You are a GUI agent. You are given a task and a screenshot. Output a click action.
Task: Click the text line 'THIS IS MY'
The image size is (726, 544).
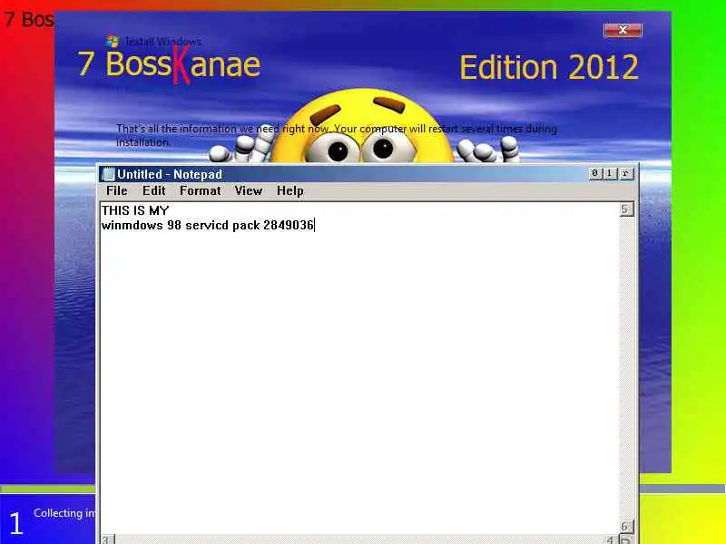135,210
